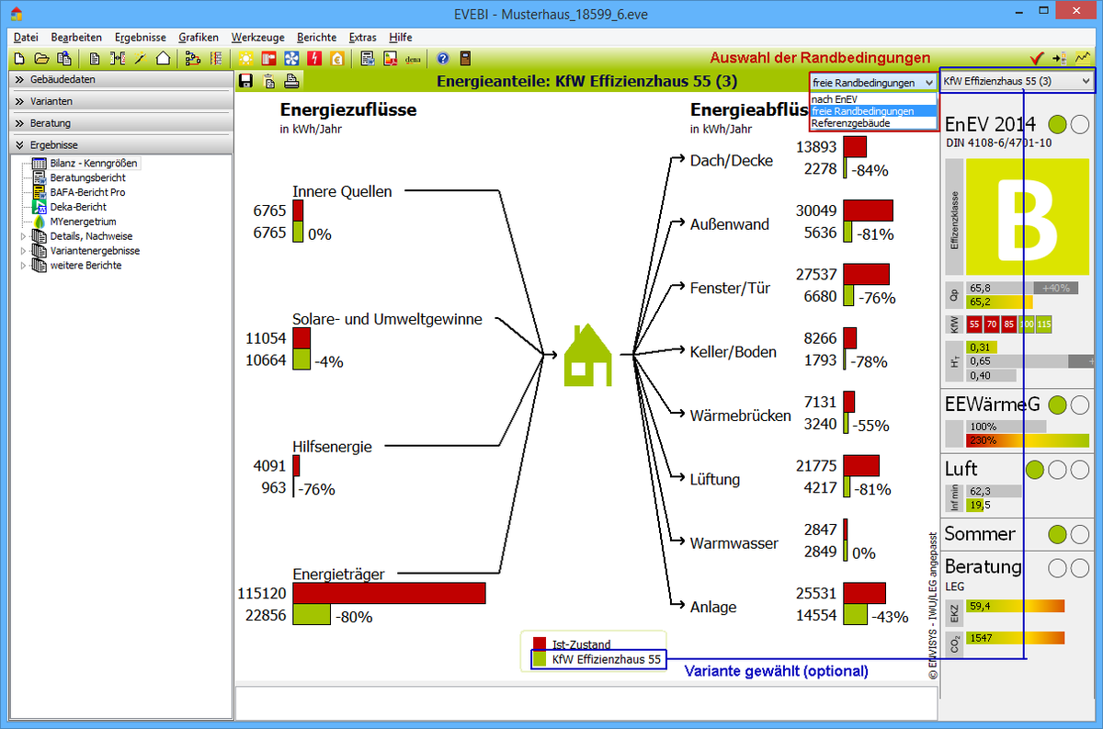The image size is (1103, 729).
Task: Open the Werkzeuge menu
Action: coord(257,38)
